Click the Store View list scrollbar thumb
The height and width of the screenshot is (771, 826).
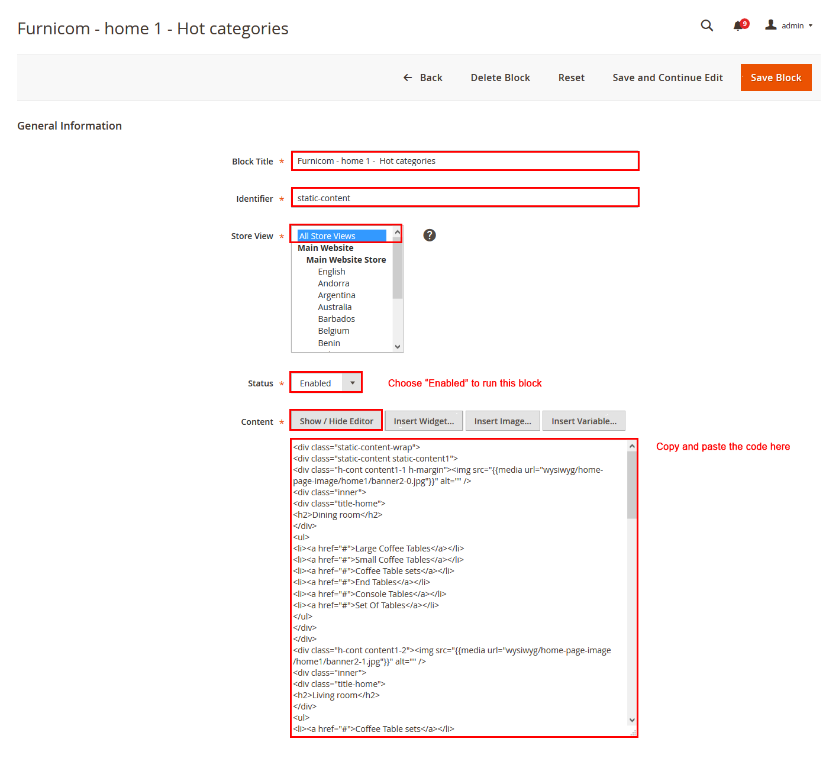pos(398,268)
